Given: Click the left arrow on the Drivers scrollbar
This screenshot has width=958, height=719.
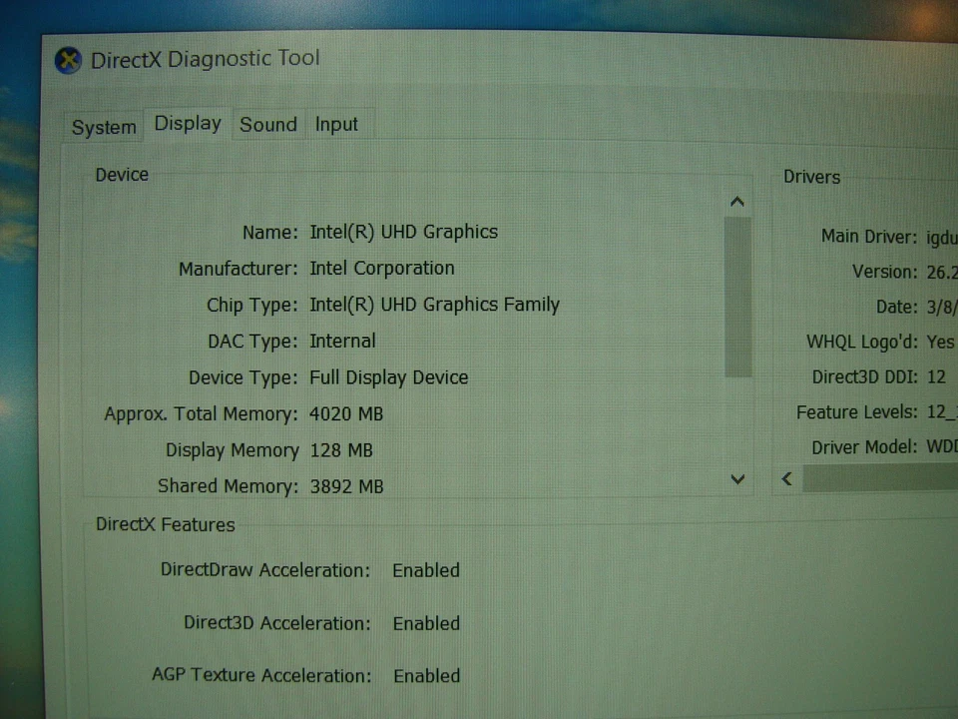Looking at the screenshot, I should [787, 479].
